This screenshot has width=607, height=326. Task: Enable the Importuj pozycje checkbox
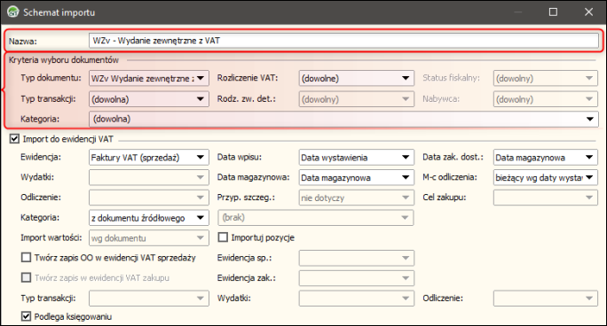[223, 237]
